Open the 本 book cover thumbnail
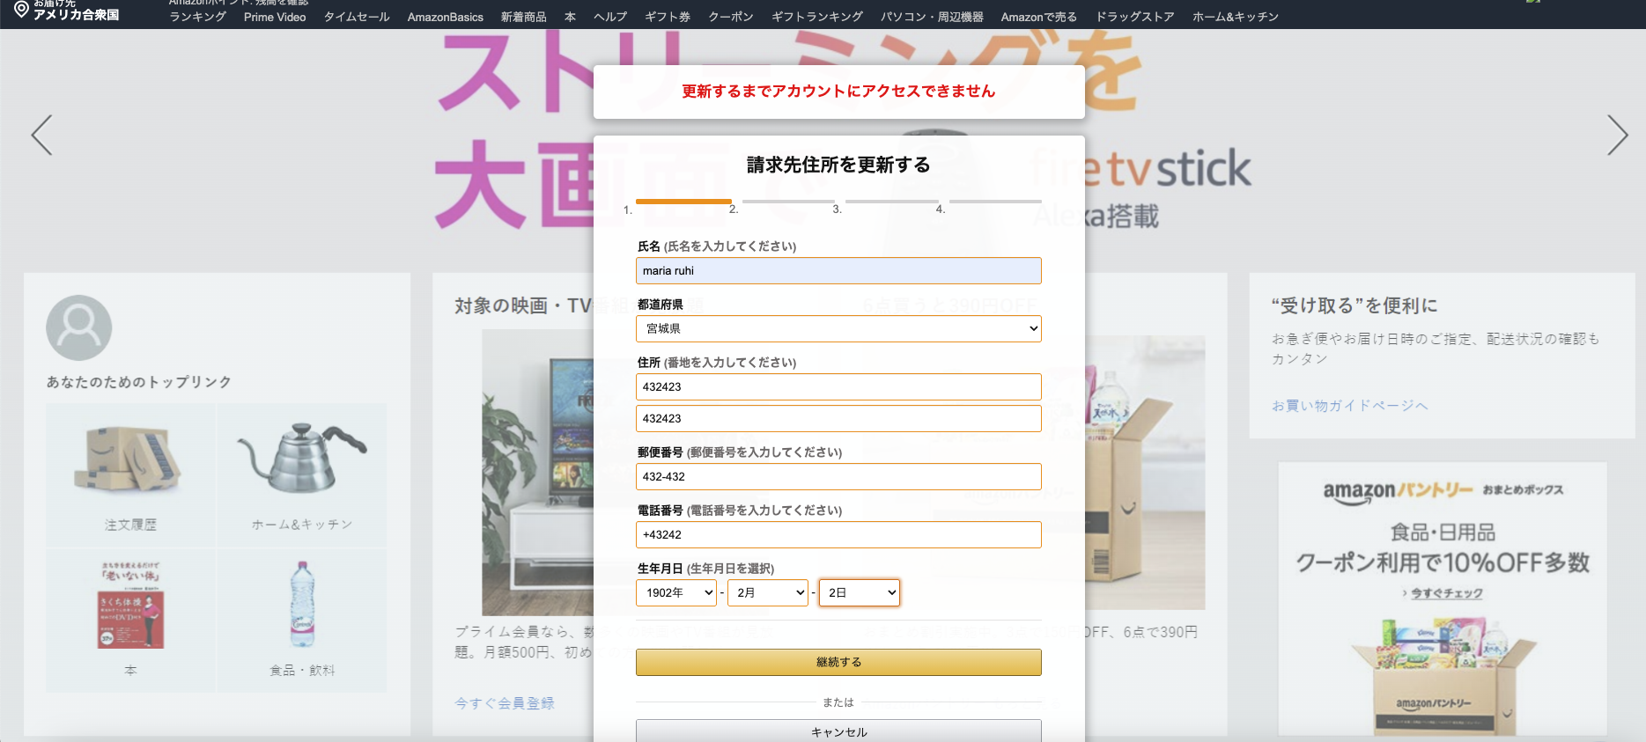Viewport: 1646px width, 742px height. [130, 605]
